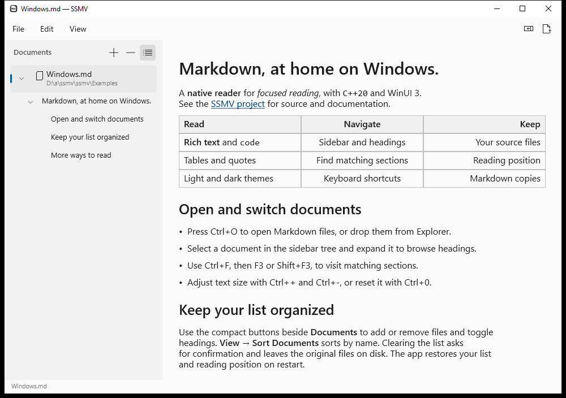This screenshot has height=398, width=566.
Task: Click the Keep your list organized content heading
Action: pyautogui.click(x=256, y=310)
